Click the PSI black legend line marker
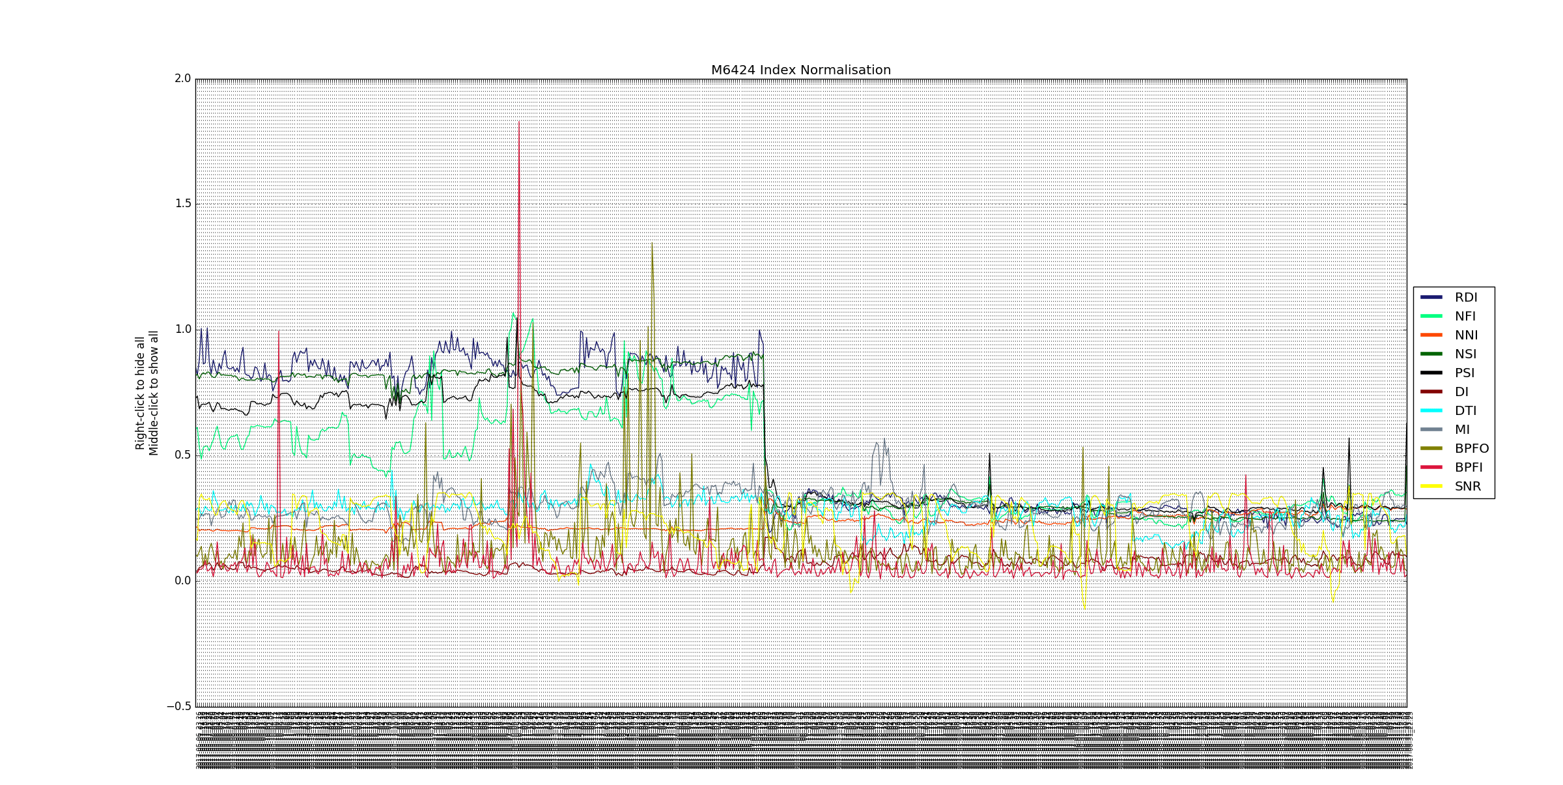The height and width of the screenshot is (785, 1563). click(1431, 373)
